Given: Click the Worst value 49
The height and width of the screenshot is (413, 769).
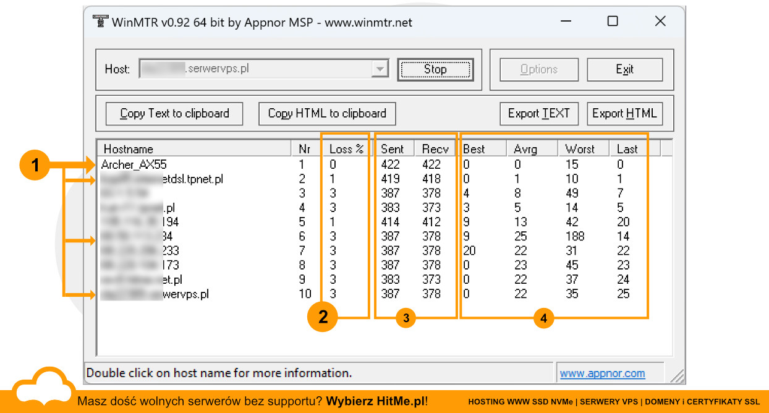Looking at the screenshot, I should pyautogui.click(x=572, y=193).
